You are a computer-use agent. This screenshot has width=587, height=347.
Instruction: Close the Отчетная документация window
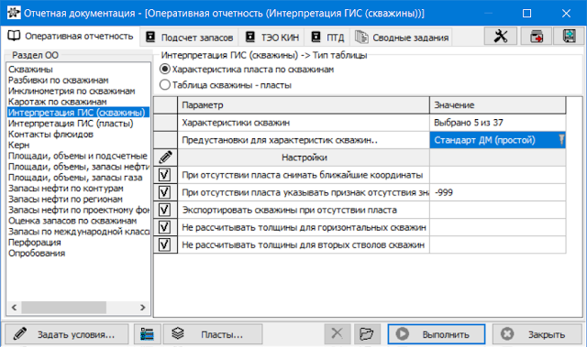click(566, 14)
